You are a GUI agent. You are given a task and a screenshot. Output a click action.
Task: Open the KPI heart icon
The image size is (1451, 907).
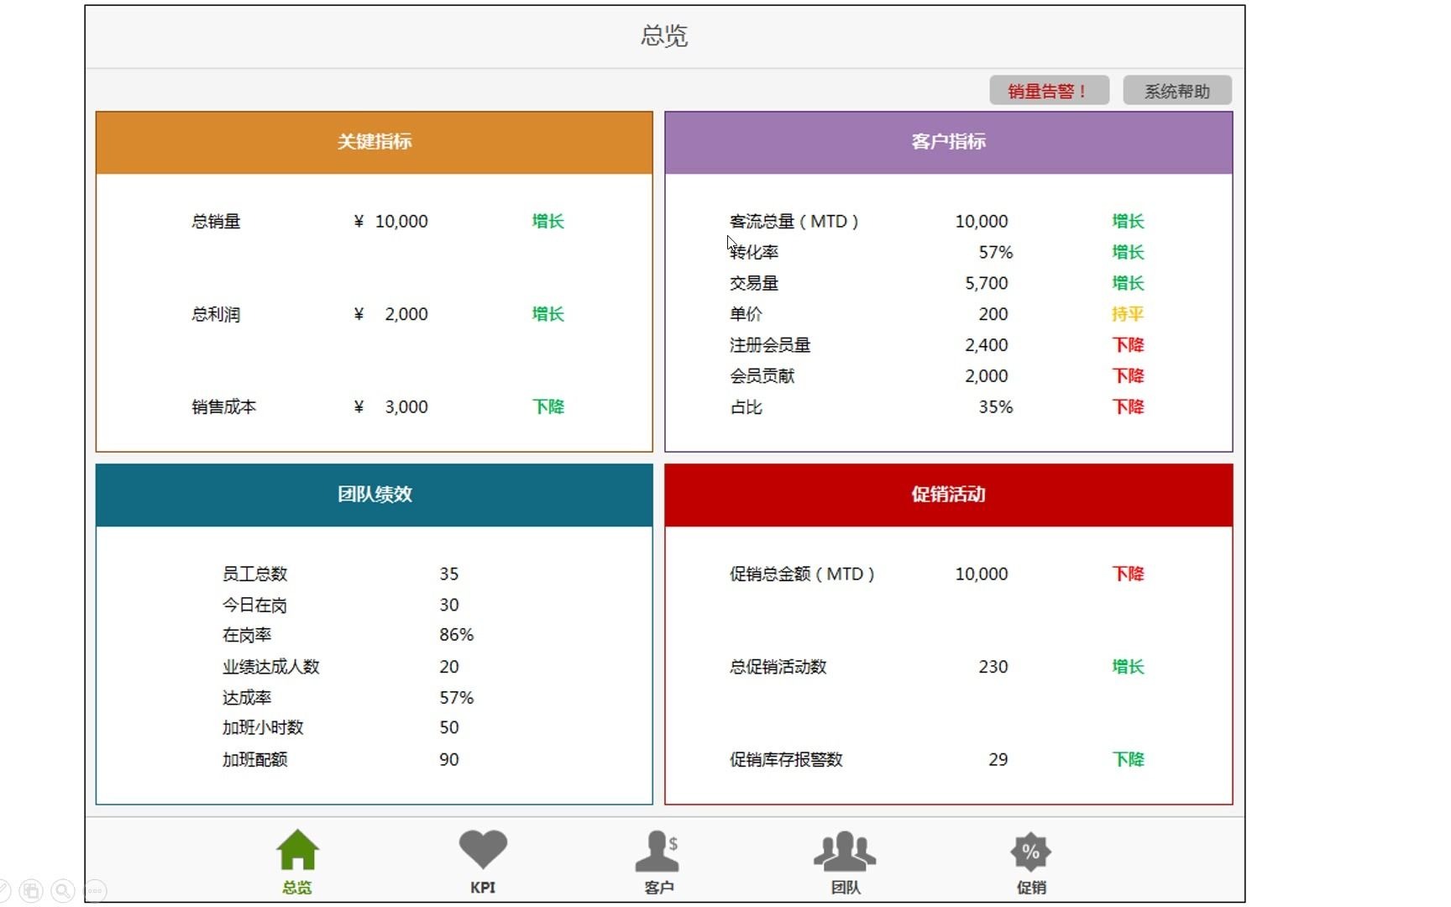click(483, 850)
